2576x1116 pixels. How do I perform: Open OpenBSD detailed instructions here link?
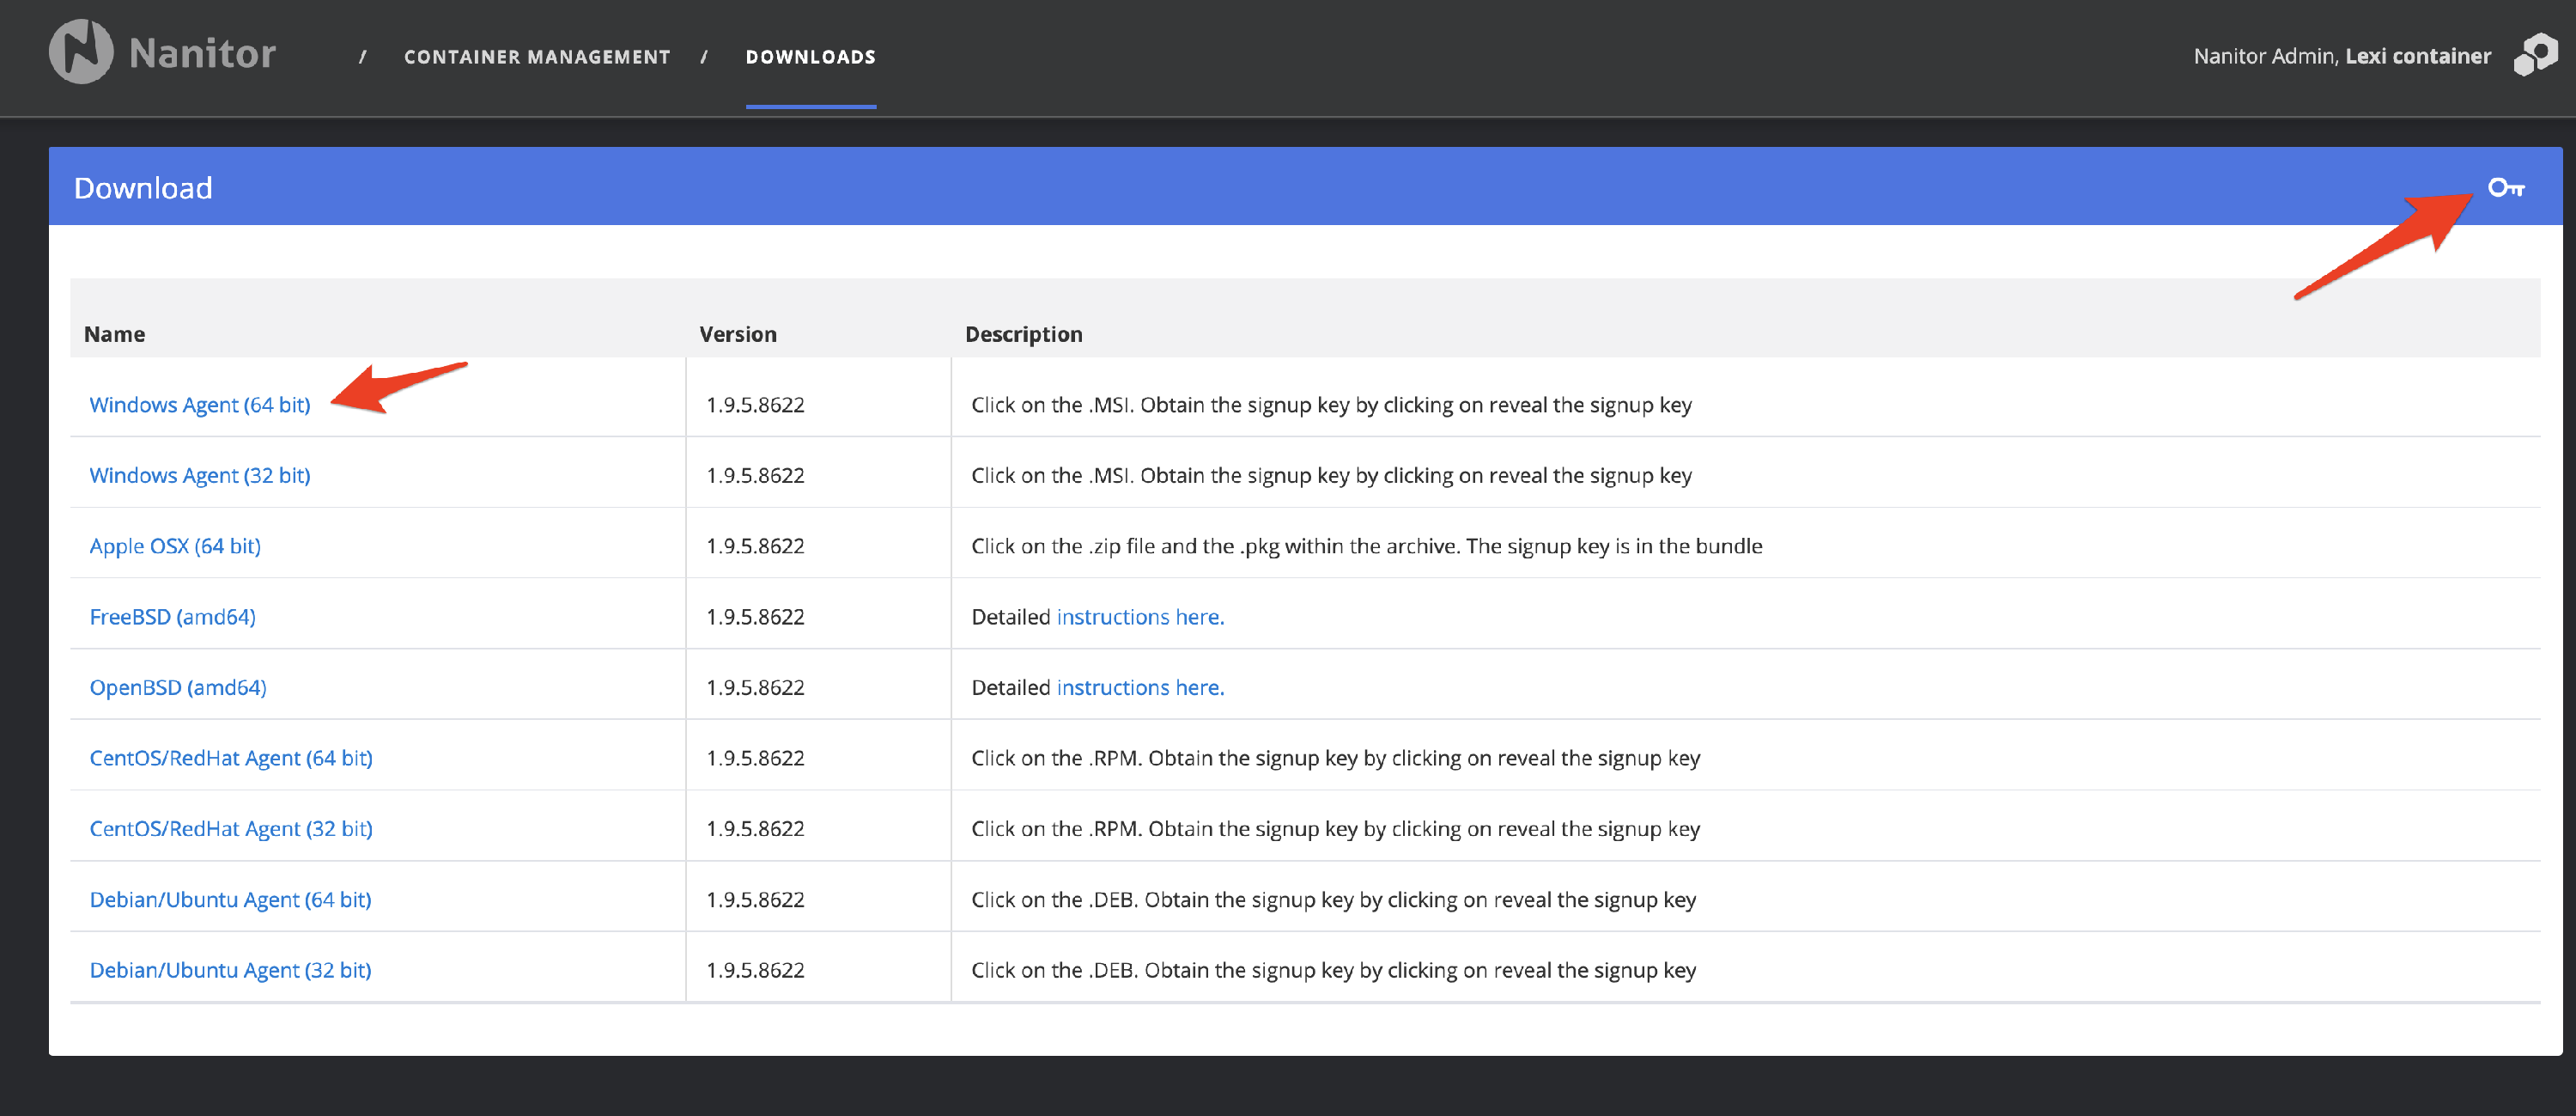tap(1140, 687)
